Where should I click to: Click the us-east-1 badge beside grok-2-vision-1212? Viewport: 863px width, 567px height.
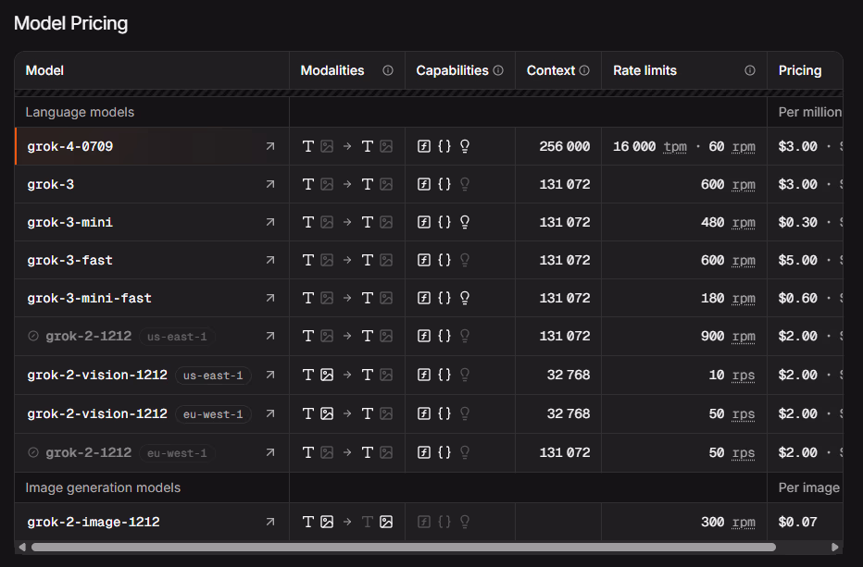click(x=213, y=376)
